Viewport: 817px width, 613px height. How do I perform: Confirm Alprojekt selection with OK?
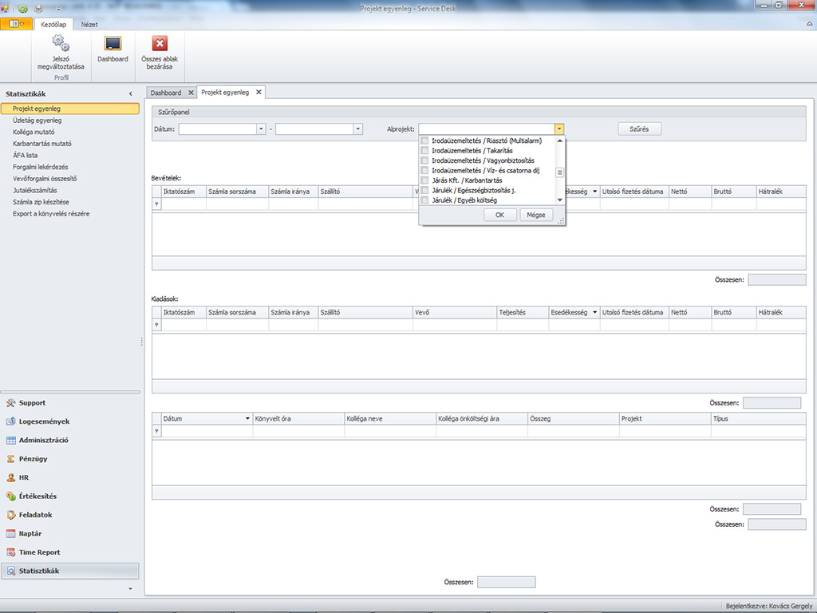[x=499, y=215]
